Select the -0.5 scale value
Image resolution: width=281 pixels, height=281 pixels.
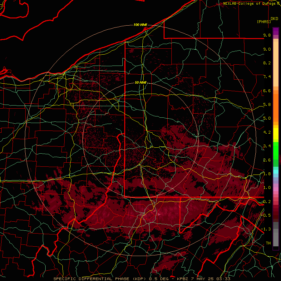pos(266,215)
